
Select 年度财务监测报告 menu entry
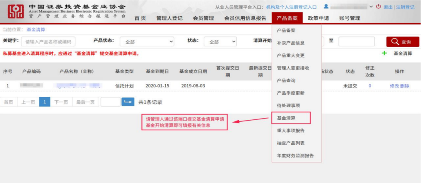coord(295,156)
